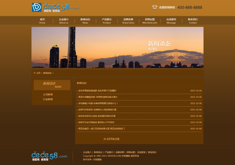
Task: Click the 2015-10-06 date in the 黑豆和黄豆 row
Action: point(196,129)
